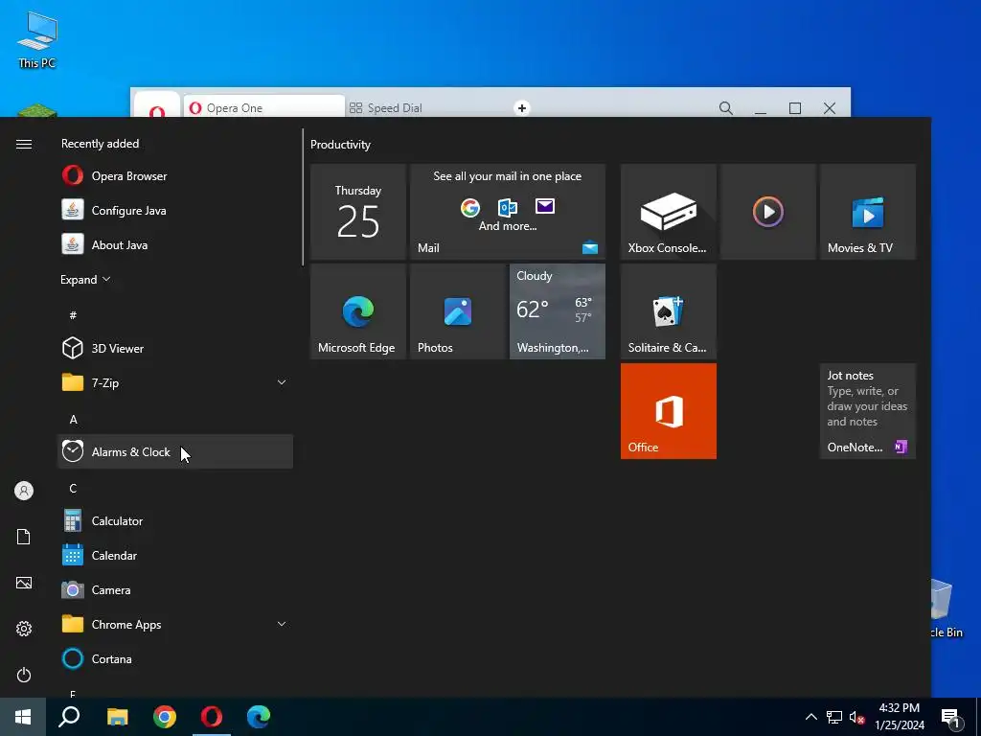Open the media player tile with play icon
The image size is (981, 736).
[767, 212]
